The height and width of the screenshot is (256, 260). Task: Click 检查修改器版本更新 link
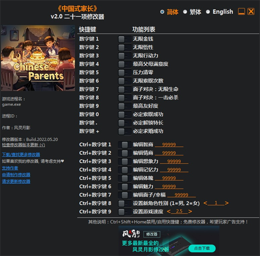pos(23,145)
